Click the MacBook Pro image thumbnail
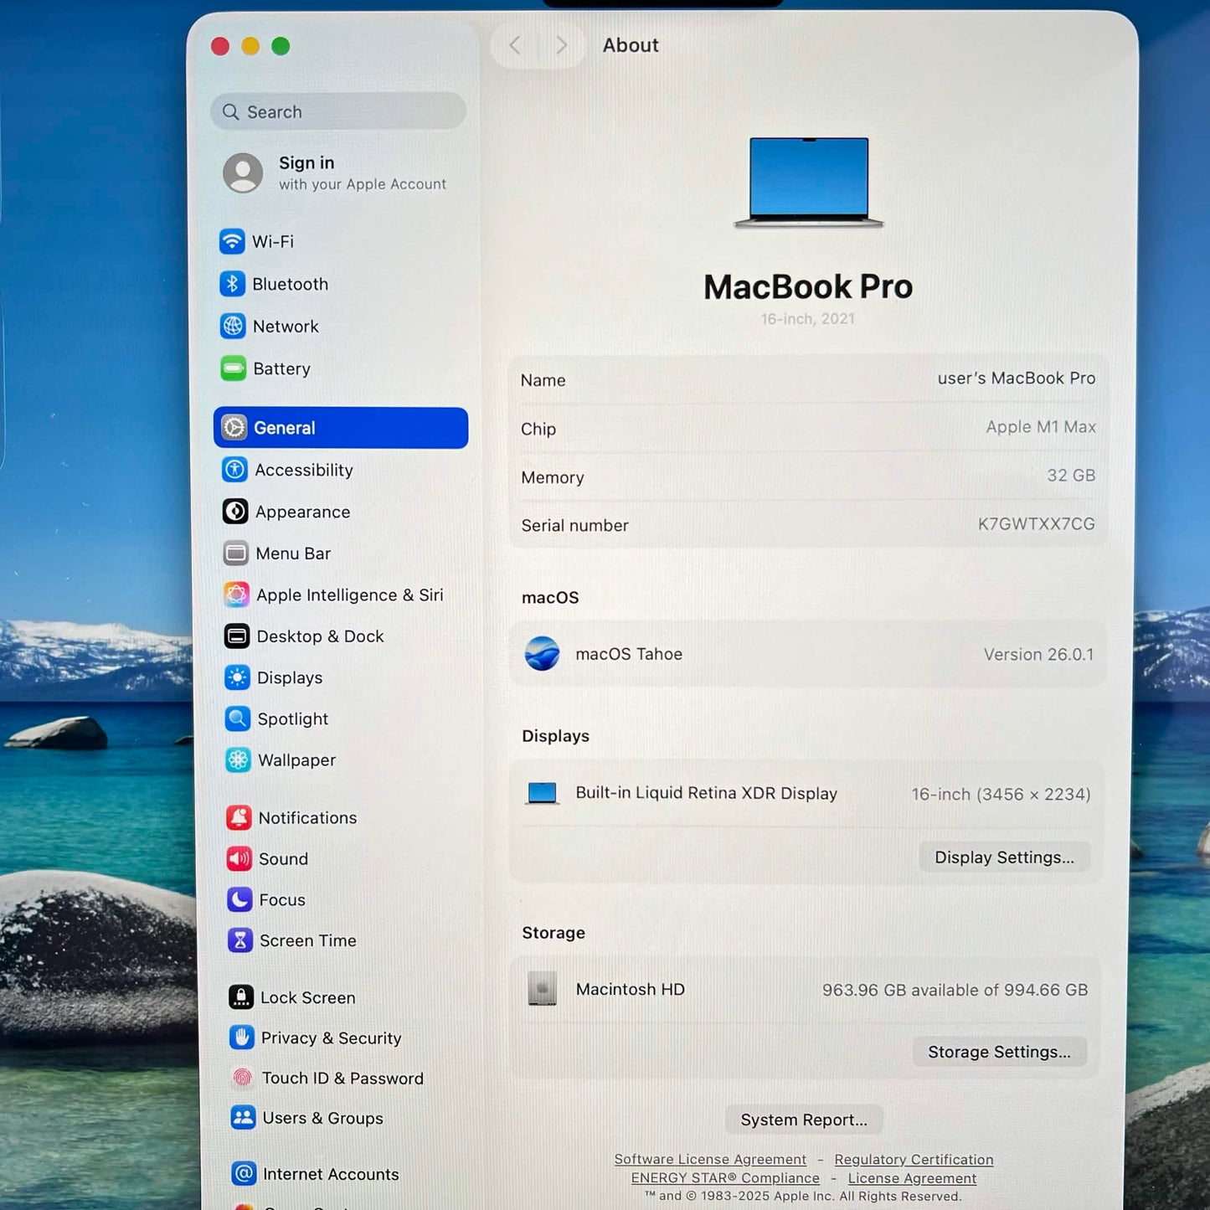 point(809,183)
